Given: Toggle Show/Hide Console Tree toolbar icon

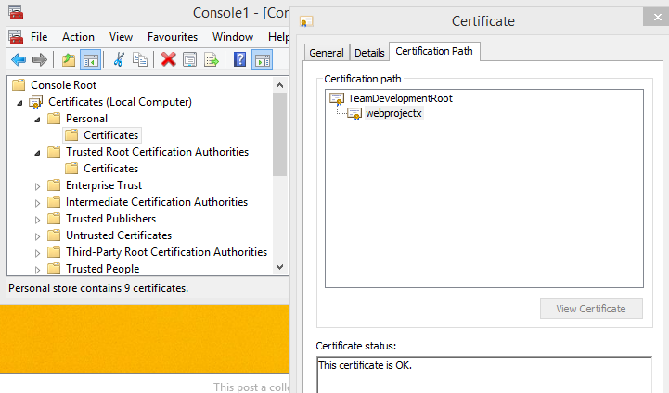Looking at the screenshot, I should (x=90, y=60).
